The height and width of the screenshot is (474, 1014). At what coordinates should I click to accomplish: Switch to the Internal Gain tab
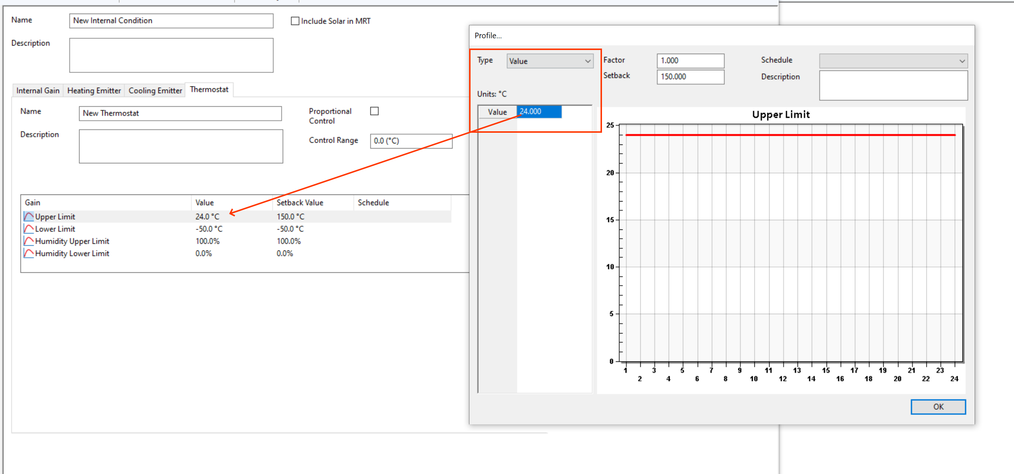38,90
